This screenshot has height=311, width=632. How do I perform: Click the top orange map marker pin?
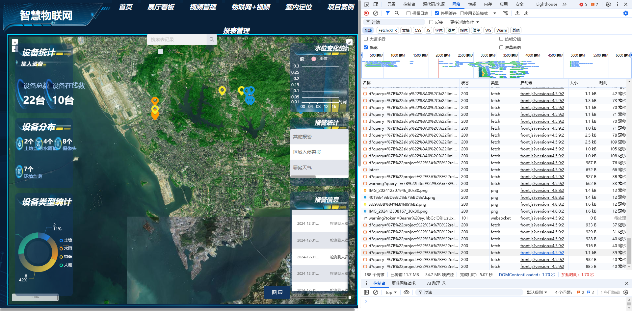click(155, 101)
